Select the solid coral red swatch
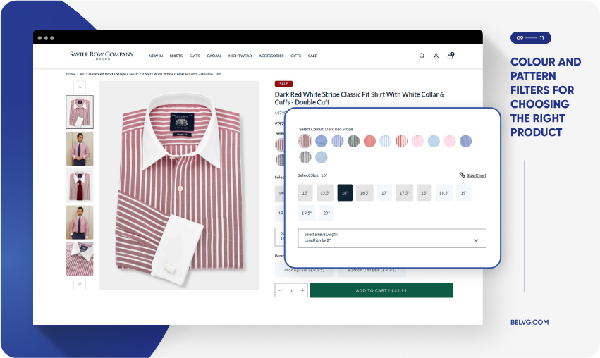 pos(369,141)
